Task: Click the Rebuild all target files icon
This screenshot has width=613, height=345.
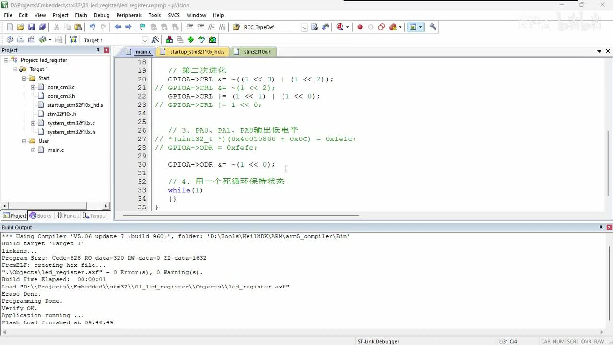Action: tap(32, 40)
